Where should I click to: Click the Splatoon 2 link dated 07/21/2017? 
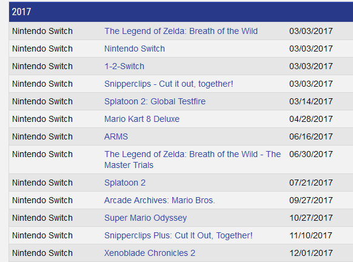pyautogui.click(x=125, y=183)
